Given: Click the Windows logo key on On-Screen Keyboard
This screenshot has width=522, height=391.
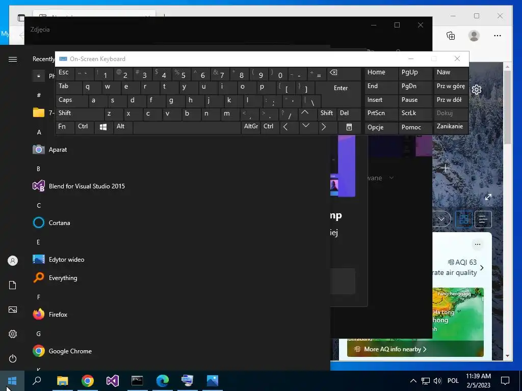Looking at the screenshot, I should [x=103, y=127].
